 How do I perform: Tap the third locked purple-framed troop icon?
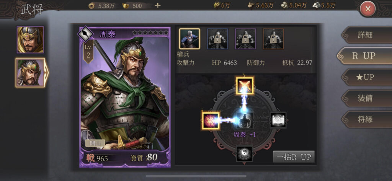coord(245,39)
